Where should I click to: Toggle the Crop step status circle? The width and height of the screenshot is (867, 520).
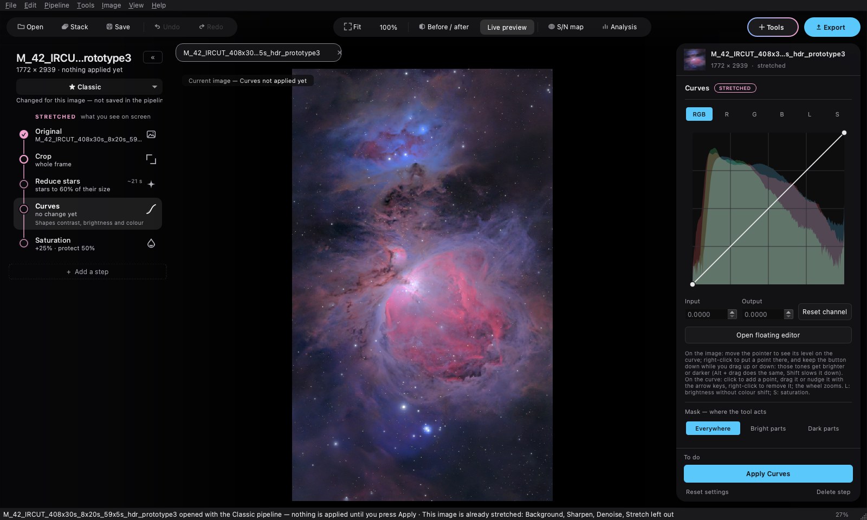pos(24,159)
